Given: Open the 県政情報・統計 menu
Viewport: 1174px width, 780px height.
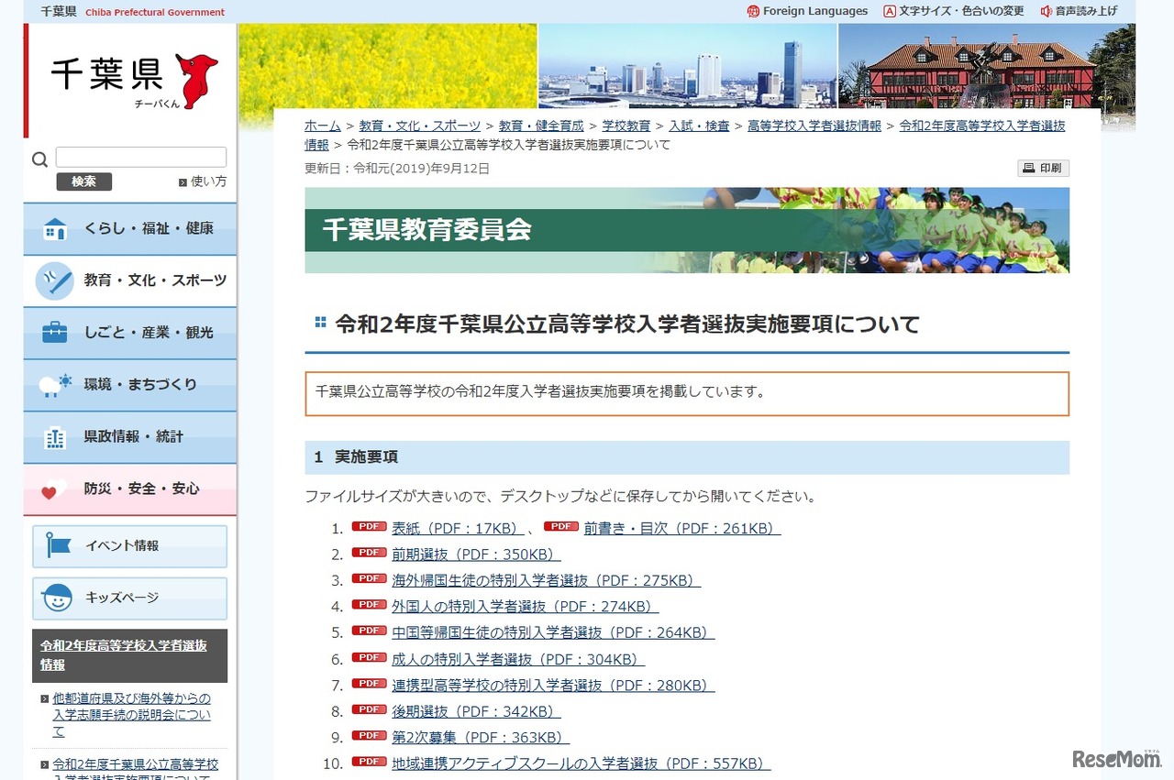Looking at the screenshot, I should 130,437.
